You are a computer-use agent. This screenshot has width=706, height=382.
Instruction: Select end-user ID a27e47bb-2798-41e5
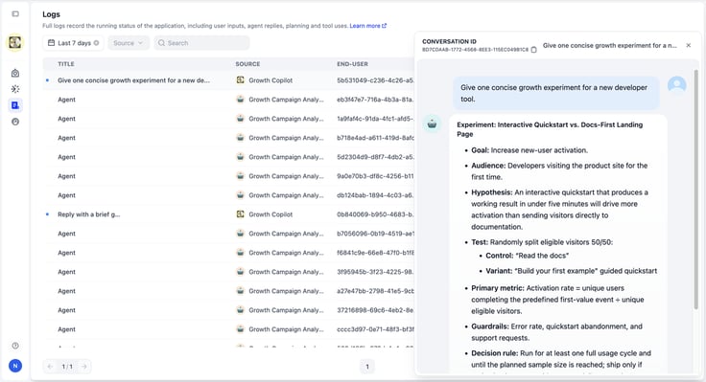(x=375, y=291)
